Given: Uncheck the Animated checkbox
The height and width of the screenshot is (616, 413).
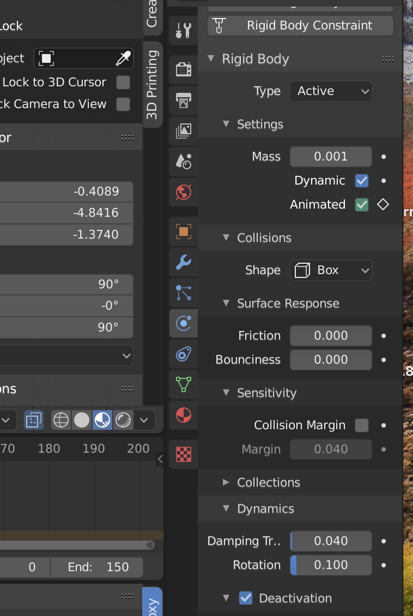Looking at the screenshot, I should coord(361,204).
